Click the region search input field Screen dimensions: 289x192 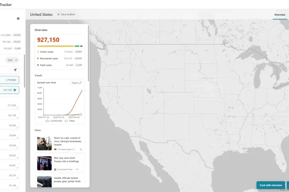click(x=5, y=70)
